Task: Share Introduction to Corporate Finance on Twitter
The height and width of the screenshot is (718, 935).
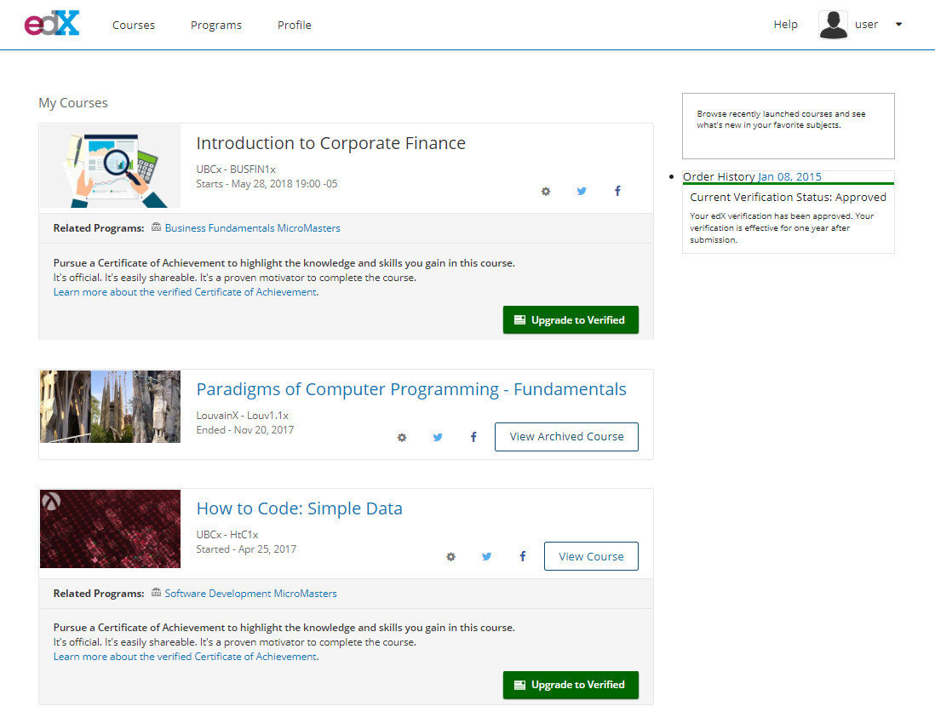Action: tap(582, 192)
